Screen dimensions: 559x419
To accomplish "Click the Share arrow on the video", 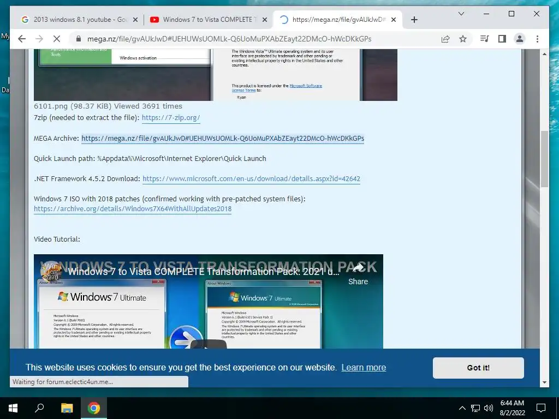I will tap(358, 274).
